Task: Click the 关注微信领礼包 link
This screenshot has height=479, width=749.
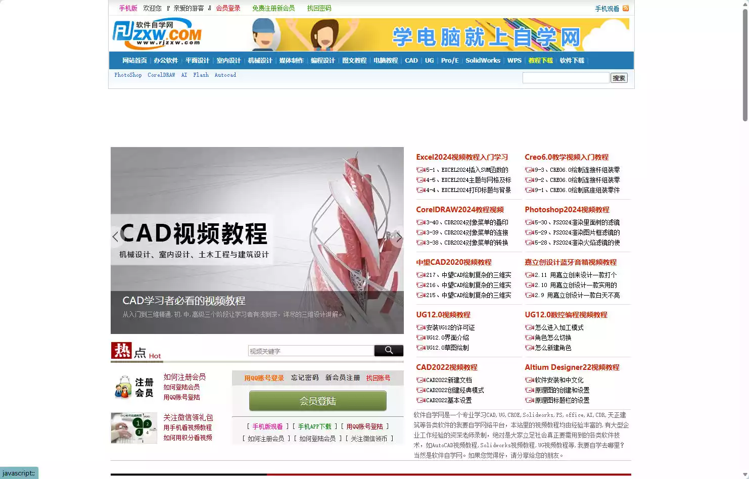Action: point(188,417)
